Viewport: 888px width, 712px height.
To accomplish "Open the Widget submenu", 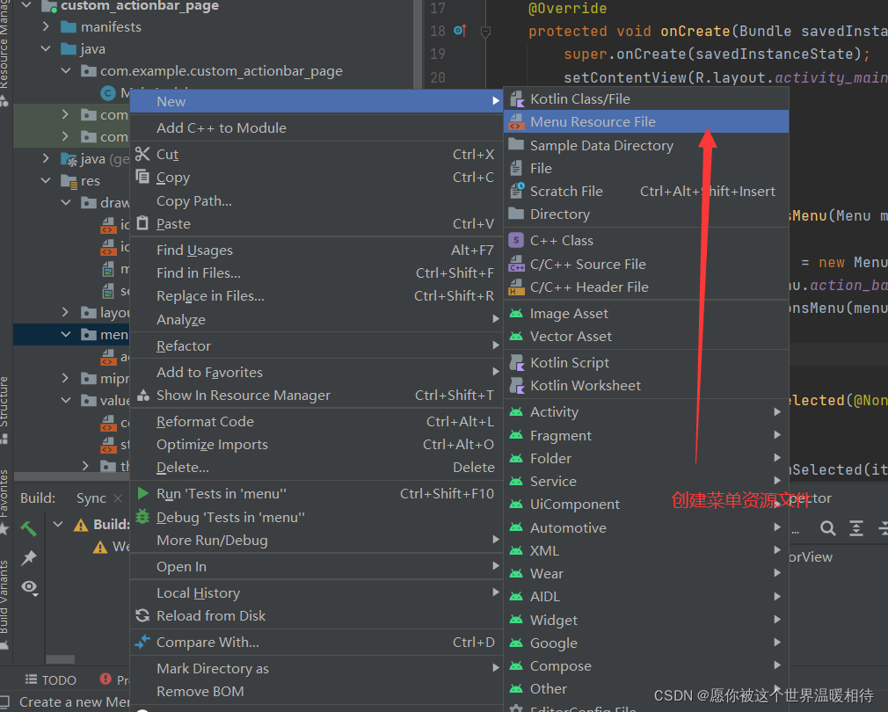I will pyautogui.click(x=645, y=620).
